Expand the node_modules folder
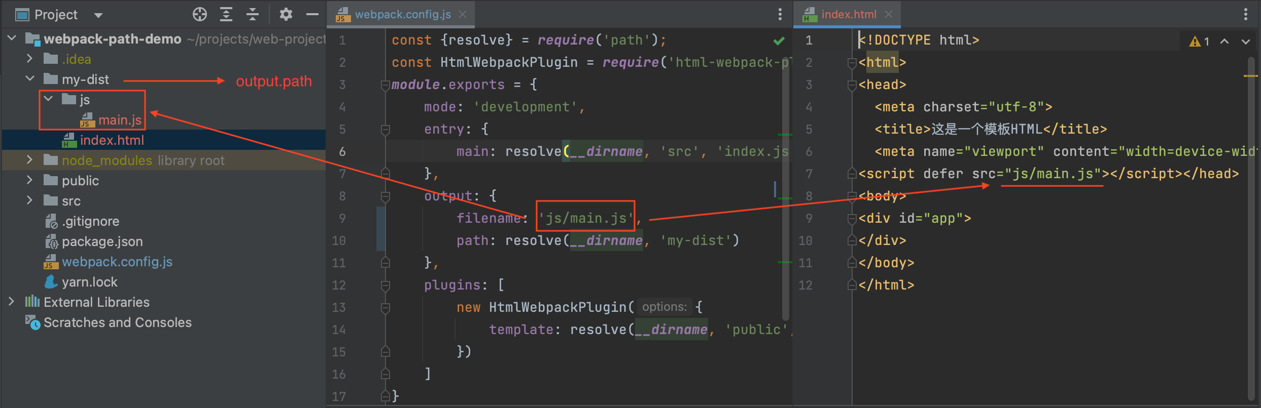 click(x=30, y=160)
